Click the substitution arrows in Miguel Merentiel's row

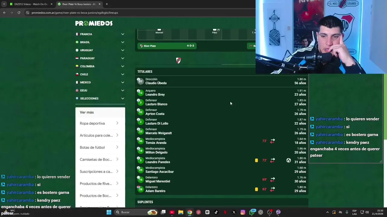pos(272,179)
